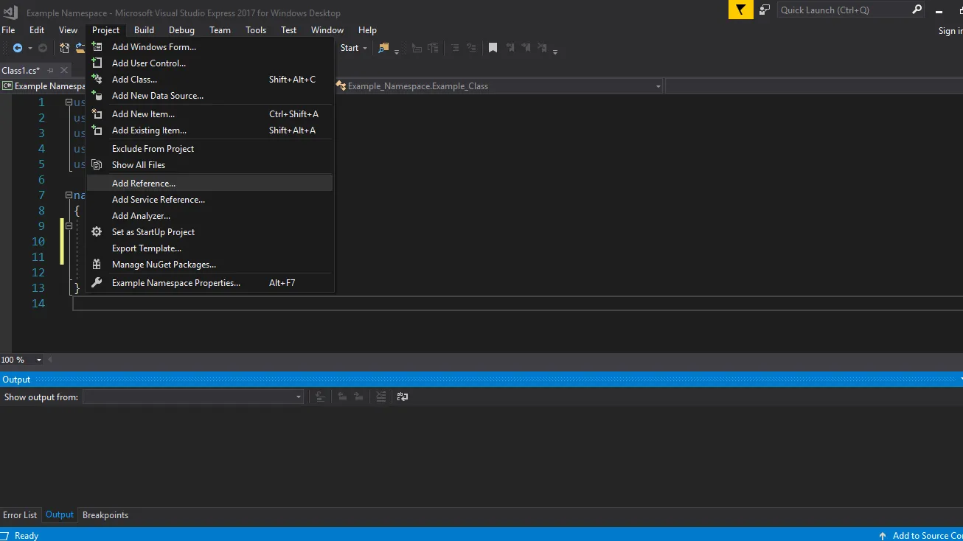The image size is (963, 541).
Task: Open the Team menu
Action: [220, 30]
